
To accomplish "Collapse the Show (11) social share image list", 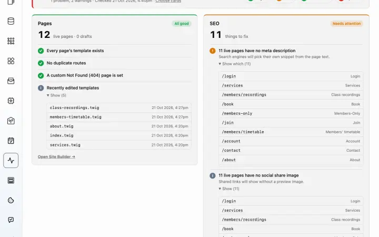I will pos(229,189).
